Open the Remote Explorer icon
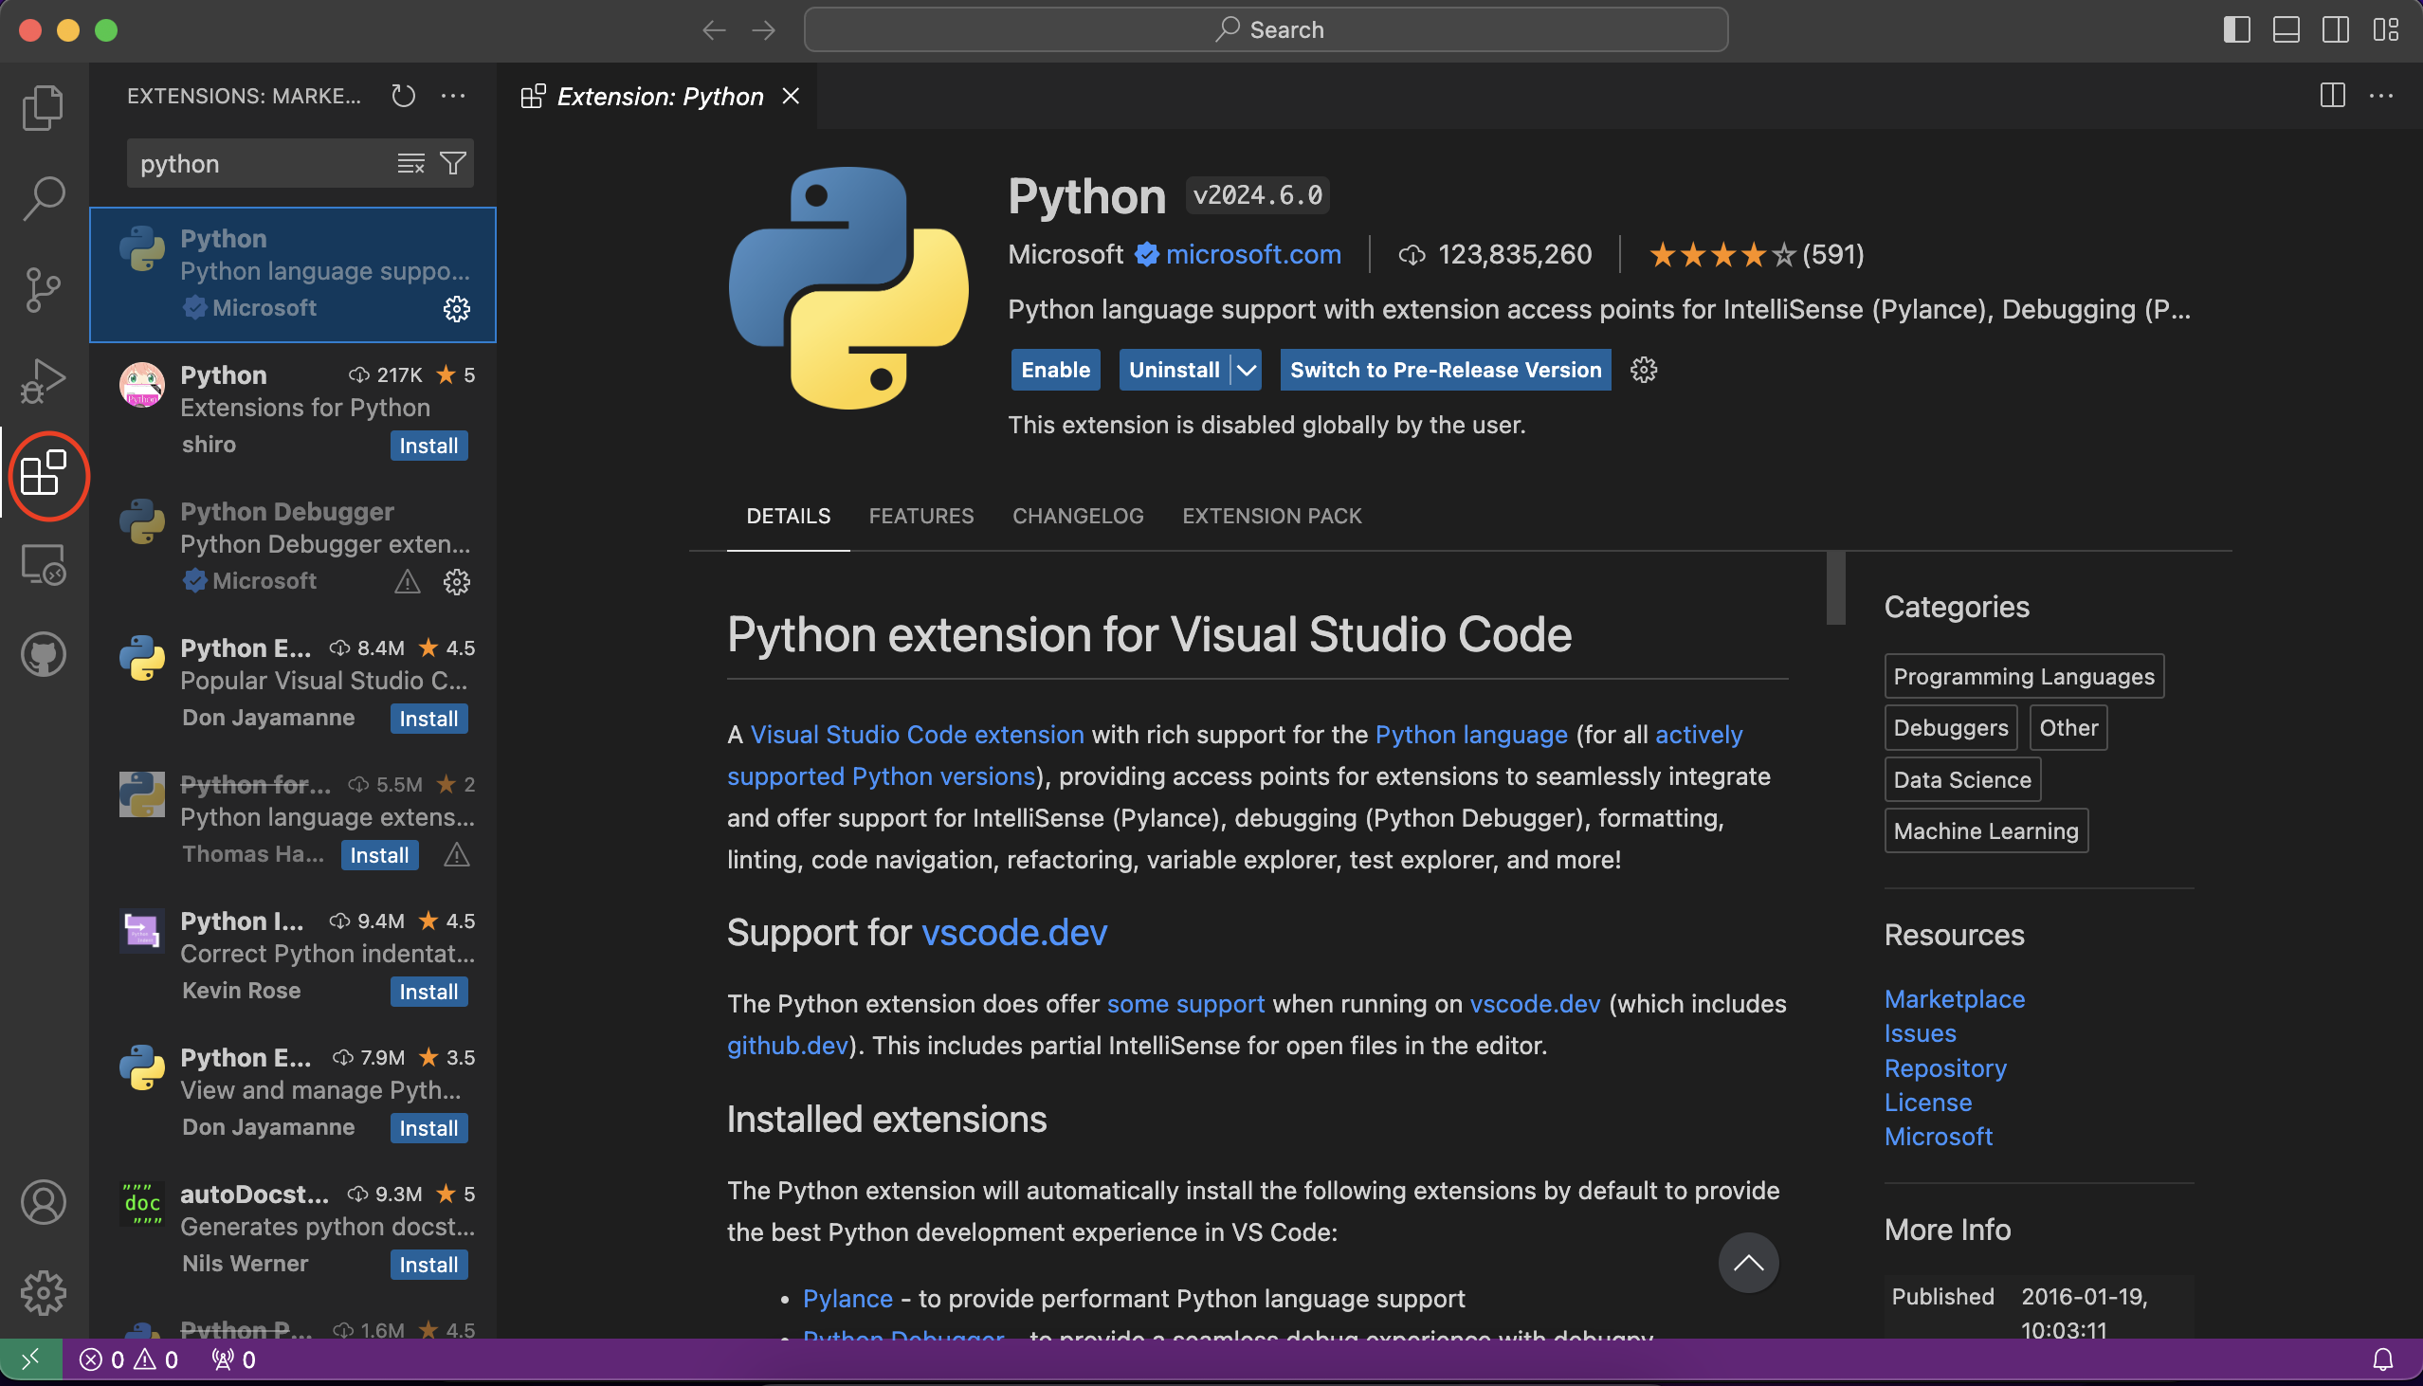This screenshot has width=2423, height=1386. click(43, 564)
